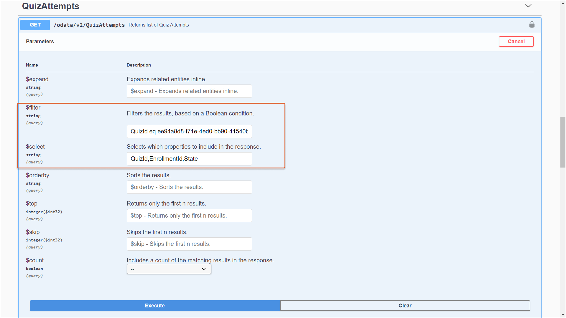Screen dimensions: 566x318
Task: Click the Parameters section header
Action: pyautogui.click(x=40, y=42)
